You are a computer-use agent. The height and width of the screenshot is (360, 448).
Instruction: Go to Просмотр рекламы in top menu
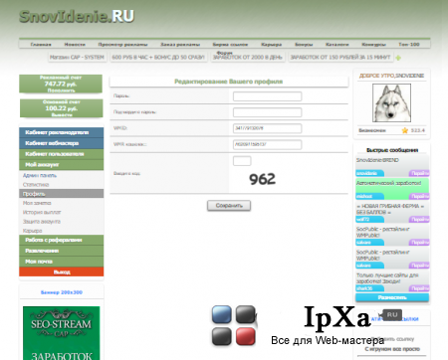[122, 44]
